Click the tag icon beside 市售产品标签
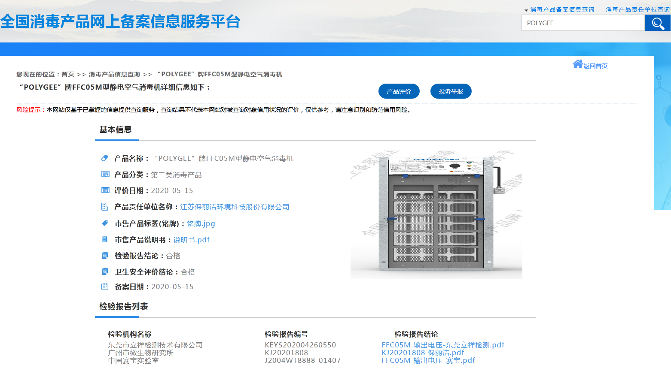This screenshot has width=671, height=371. coord(104,223)
